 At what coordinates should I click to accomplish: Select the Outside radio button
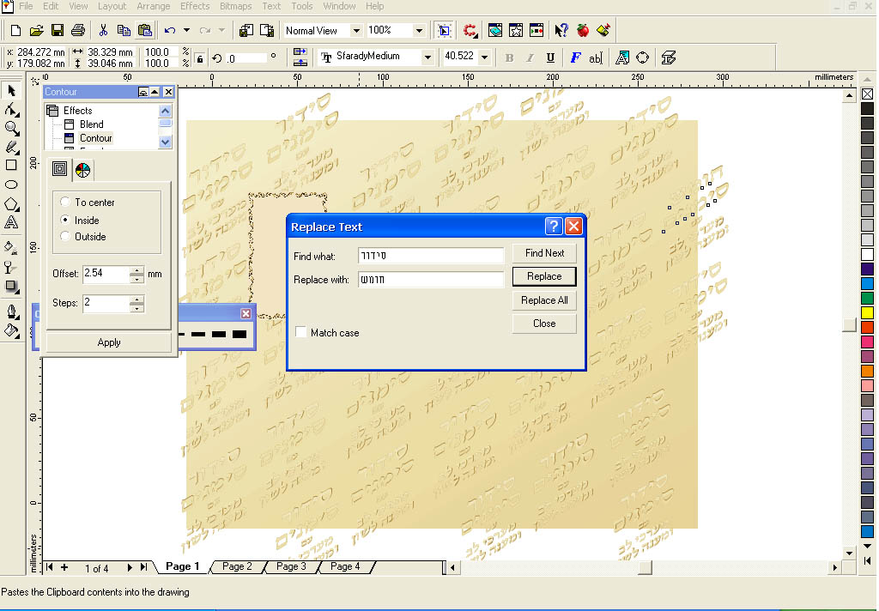pos(65,237)
